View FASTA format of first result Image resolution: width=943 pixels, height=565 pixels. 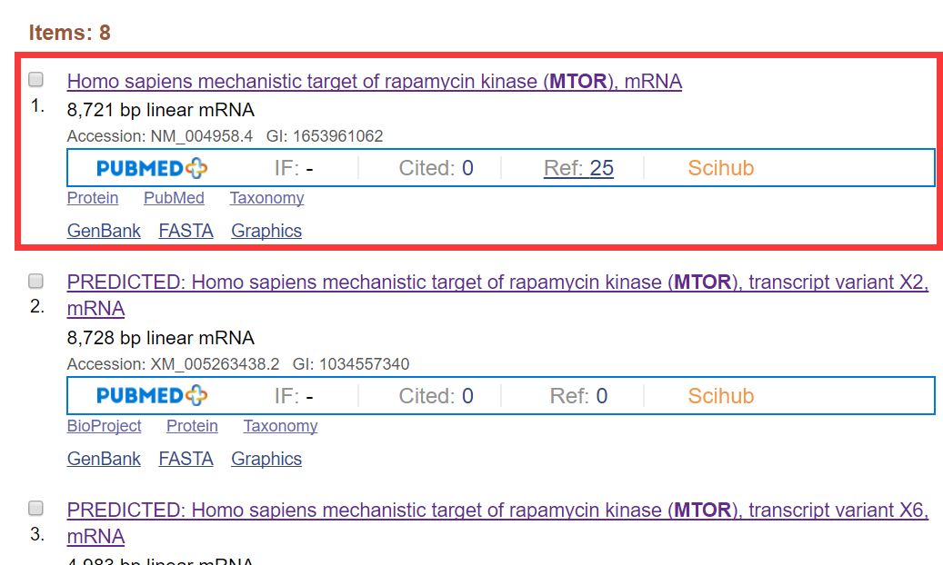186,231
